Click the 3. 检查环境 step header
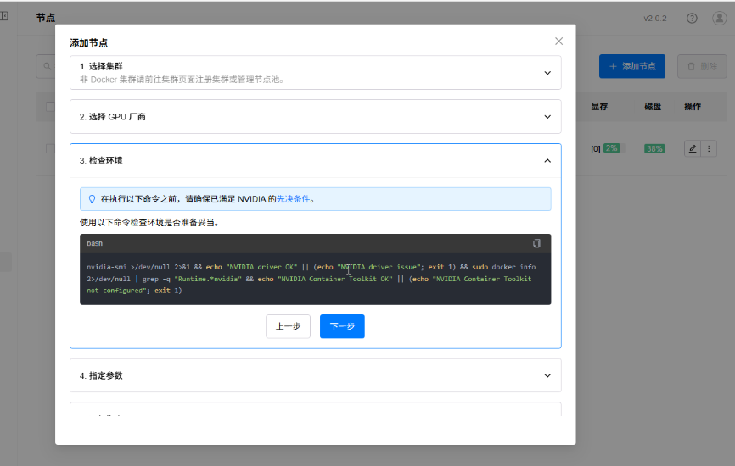This screenshot has width=735, height=466. [x=316, y=160]
